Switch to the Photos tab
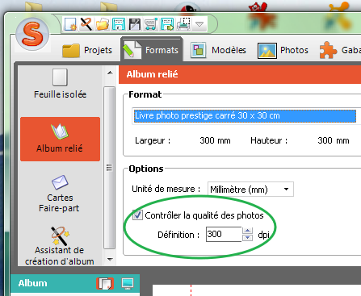361x296 pixels. click(283, 50)
